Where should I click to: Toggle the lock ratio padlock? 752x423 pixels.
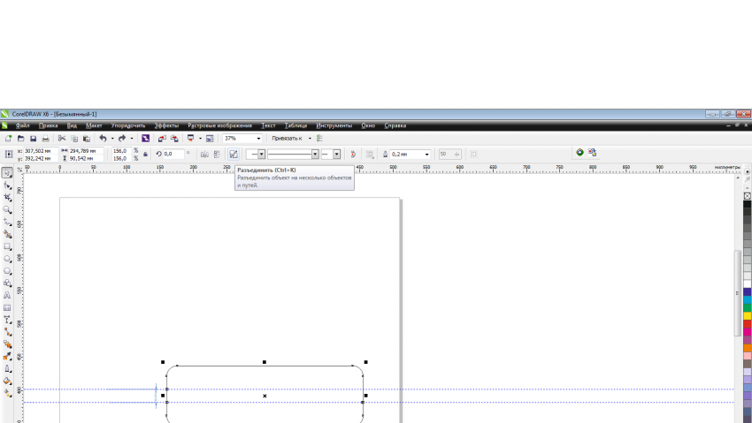point(145,154)
